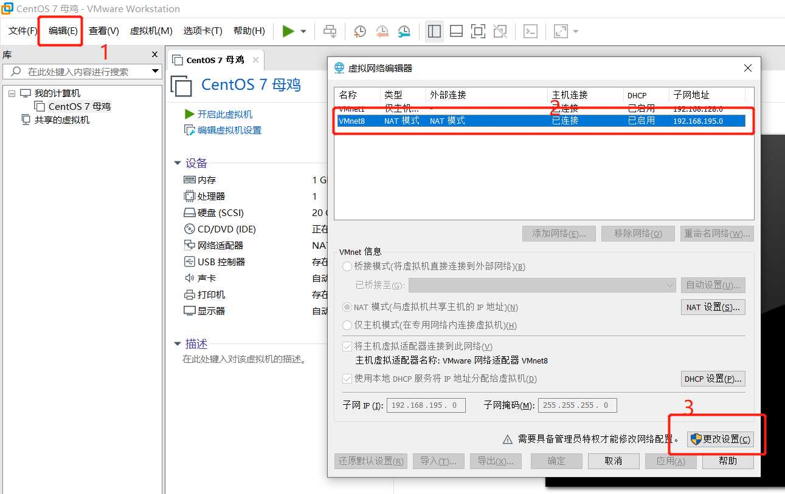Viewport: 785px width, 494px height.
Task: Click the description text field placeholder
Action: click(244, 359)
